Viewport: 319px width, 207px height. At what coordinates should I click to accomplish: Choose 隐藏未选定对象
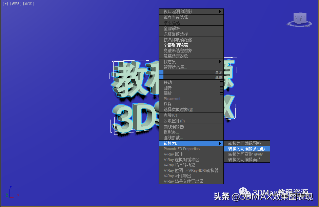coord(191,50)
